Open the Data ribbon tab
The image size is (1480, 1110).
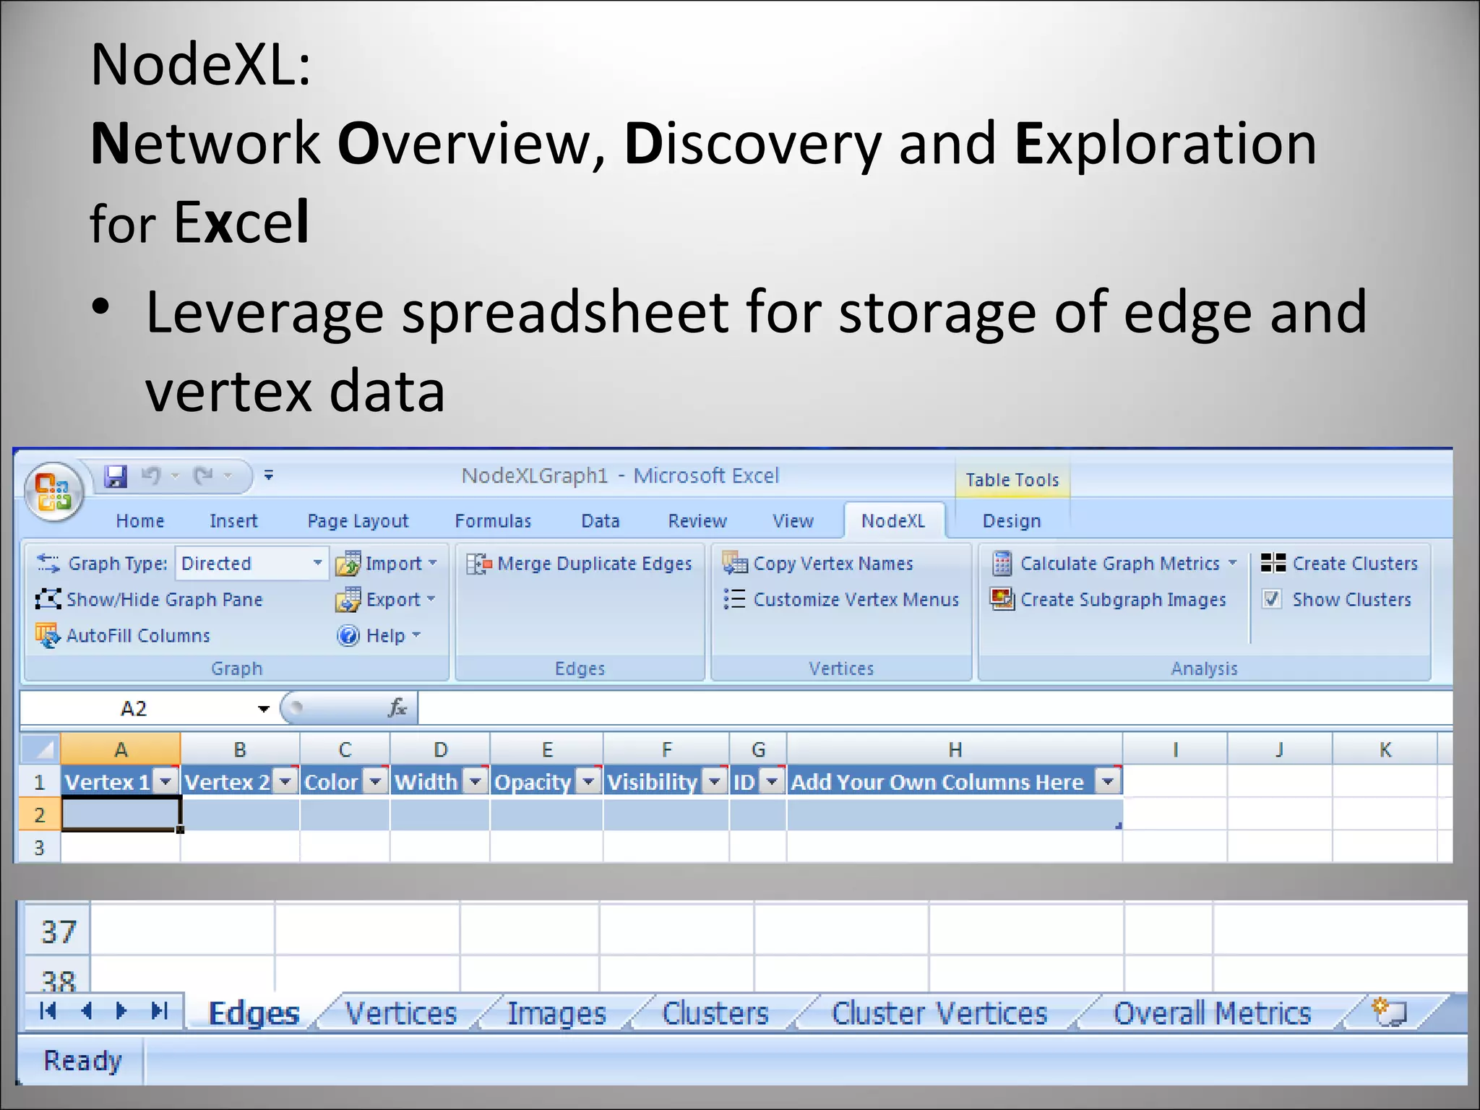(x=601, y=521)
